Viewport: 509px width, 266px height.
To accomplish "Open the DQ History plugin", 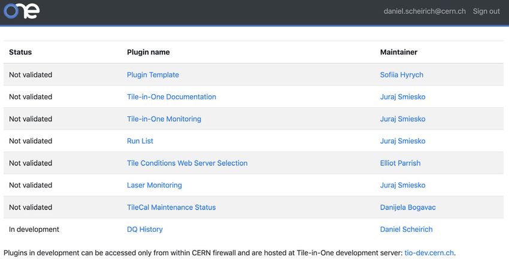I will (145, 229).
